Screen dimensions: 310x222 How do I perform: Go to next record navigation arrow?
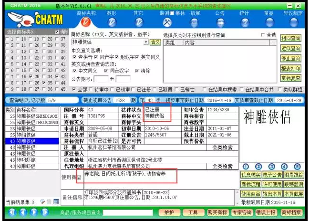(x=34, y=212)
